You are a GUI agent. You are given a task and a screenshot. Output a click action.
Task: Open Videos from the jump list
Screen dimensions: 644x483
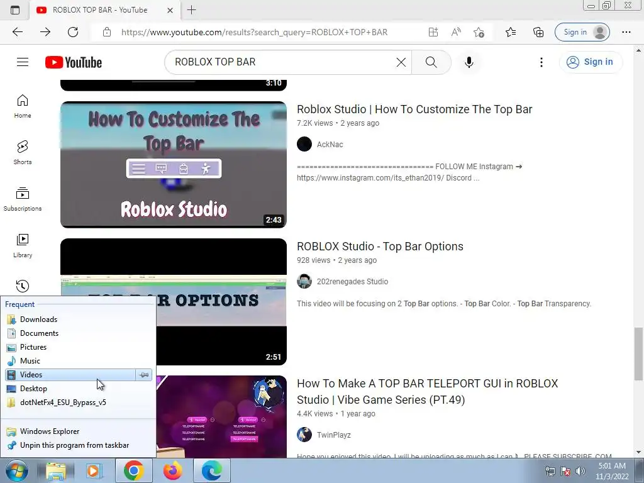coord(70,375)
